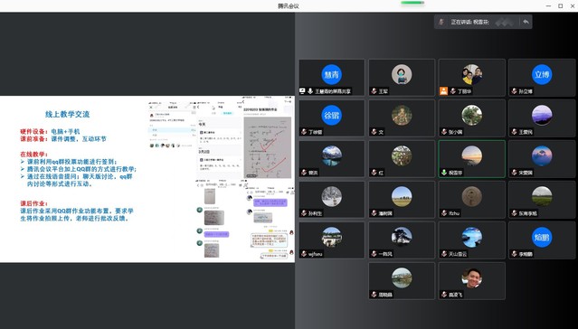Click the green network signal bar in title bar

click(412, 3)
